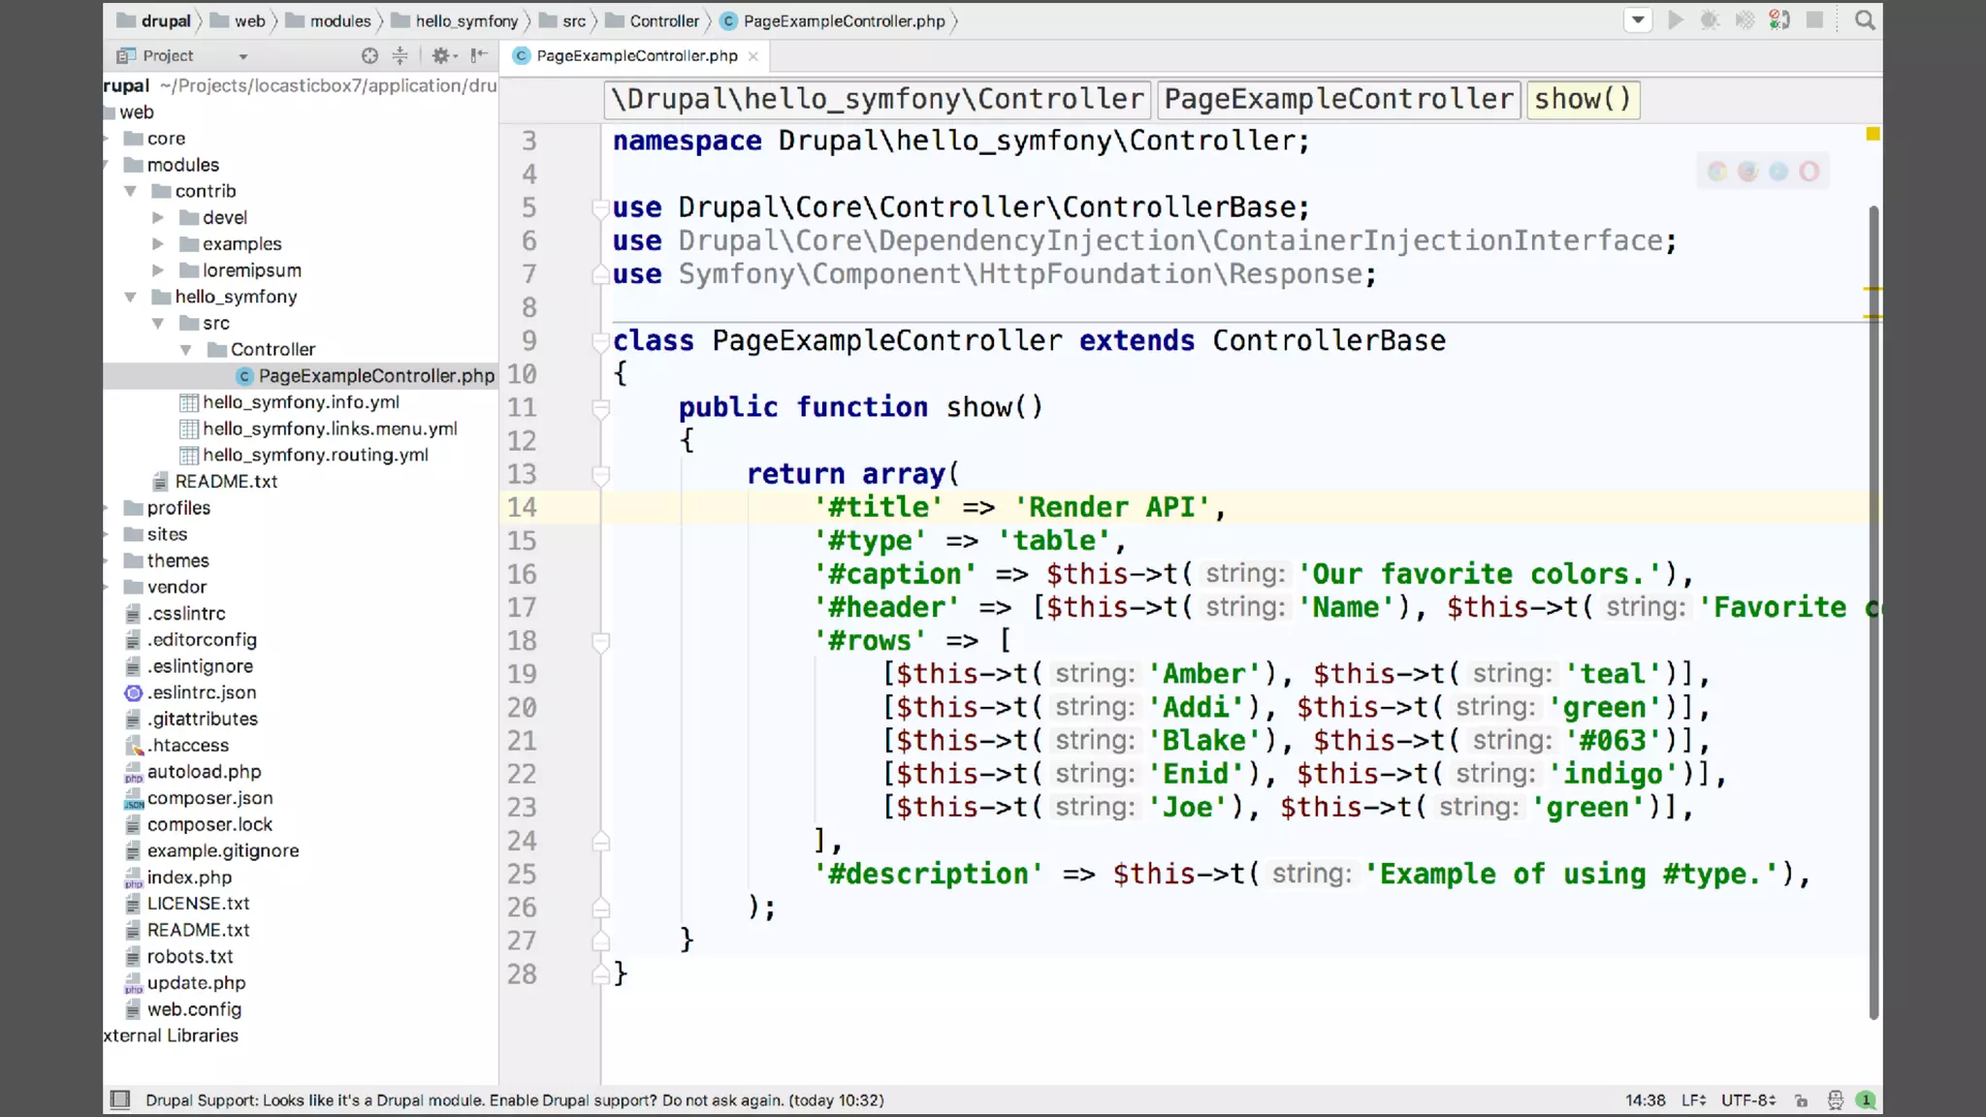1986x1117 pixels.
Task: Open Project panel gear settings
Action: [x=441, y=56]
